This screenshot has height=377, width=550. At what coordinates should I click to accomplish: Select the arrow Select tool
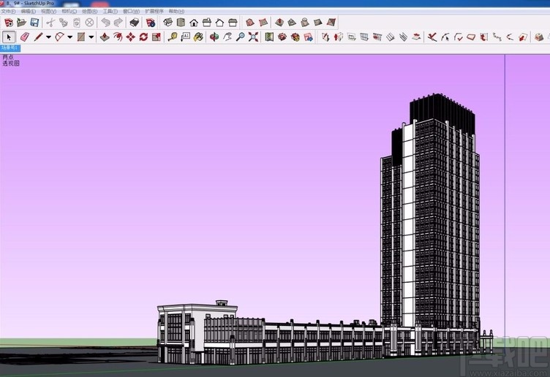point(9,37)
